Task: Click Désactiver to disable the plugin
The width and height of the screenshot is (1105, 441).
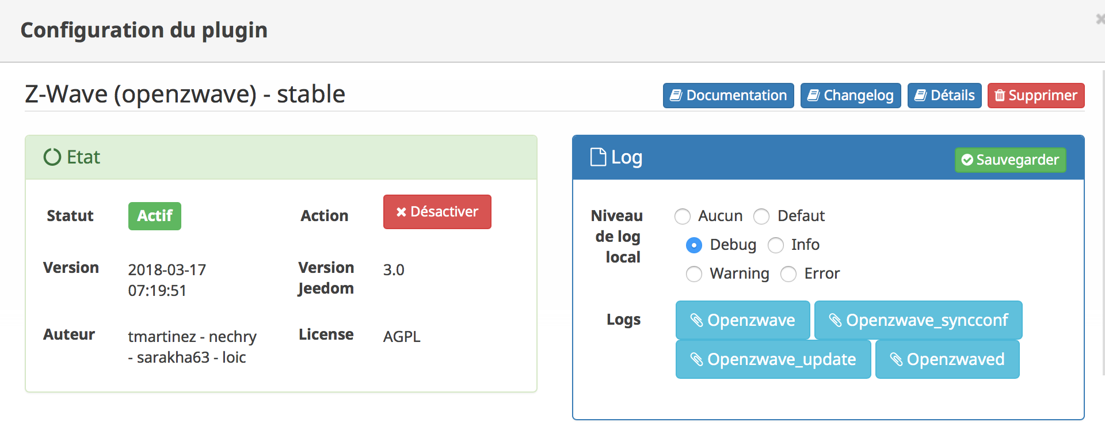Action: tap(437, 212)
